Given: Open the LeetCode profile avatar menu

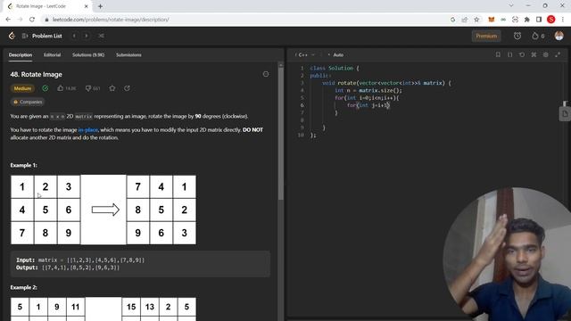Looking at the screenshot, I should pos(559,36).
